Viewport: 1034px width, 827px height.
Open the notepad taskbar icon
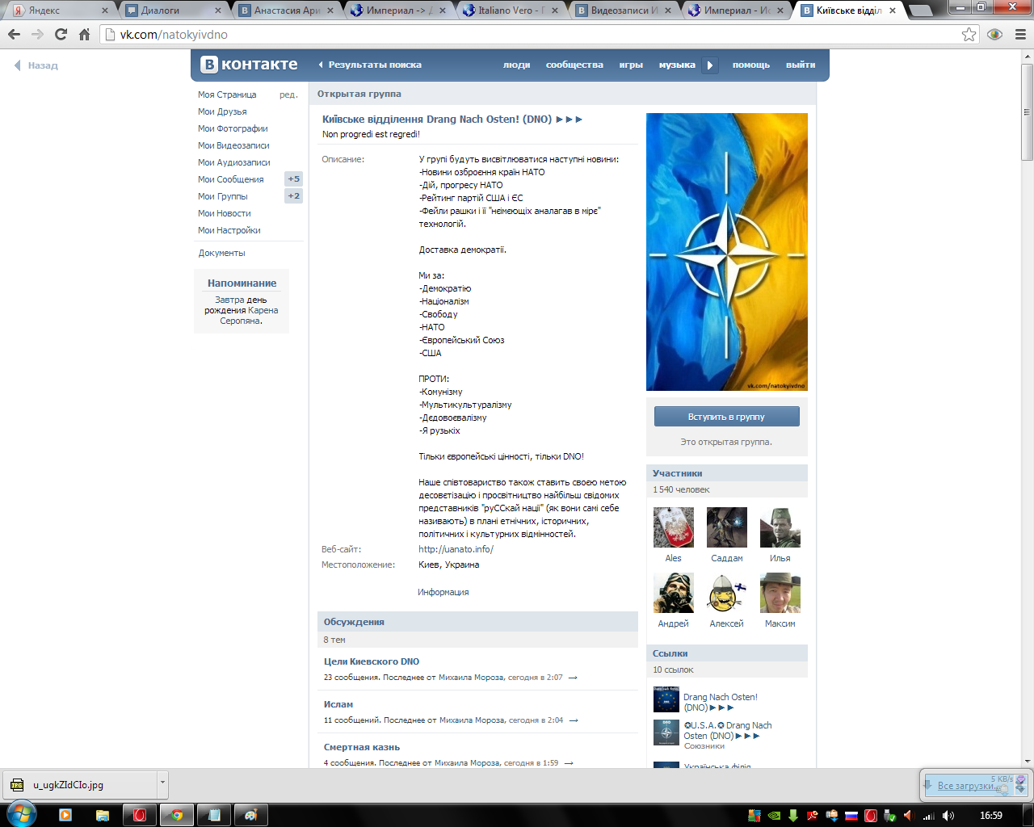(214, 815)
